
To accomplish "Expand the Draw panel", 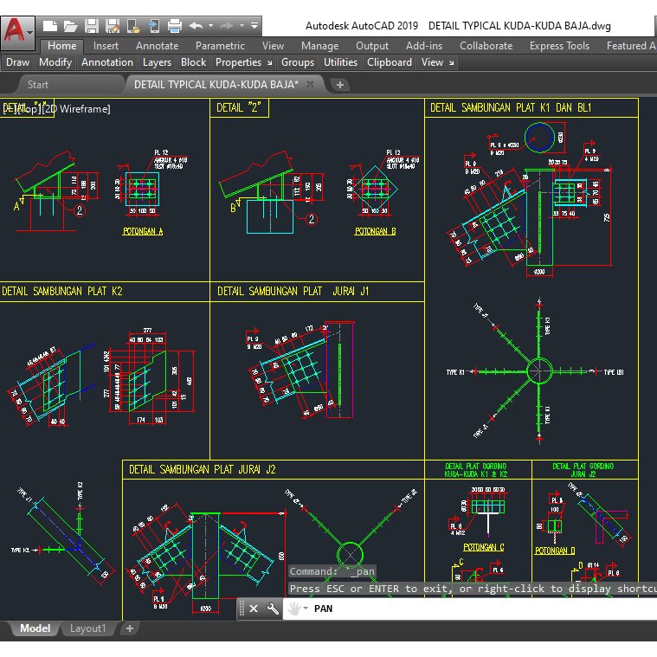I will tap(17, 62).
